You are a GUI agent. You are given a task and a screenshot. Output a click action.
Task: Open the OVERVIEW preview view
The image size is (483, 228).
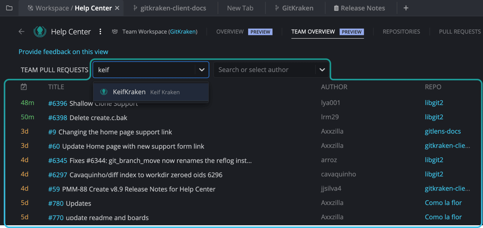244,32
